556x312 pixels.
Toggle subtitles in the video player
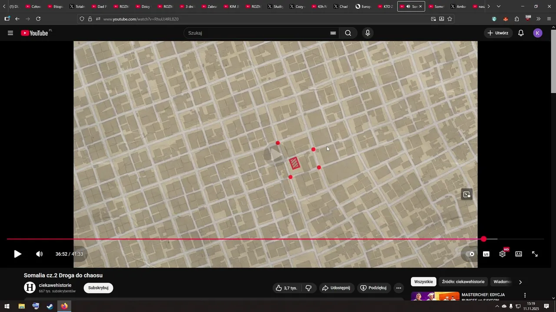tap(486, 254)
